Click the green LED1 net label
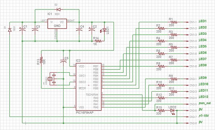The width and height of the screenshot is (215, 130). 203,21
